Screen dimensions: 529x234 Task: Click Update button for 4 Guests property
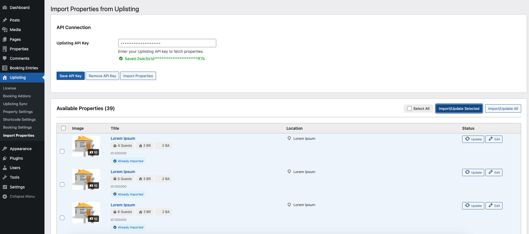(x=473, y=139)
